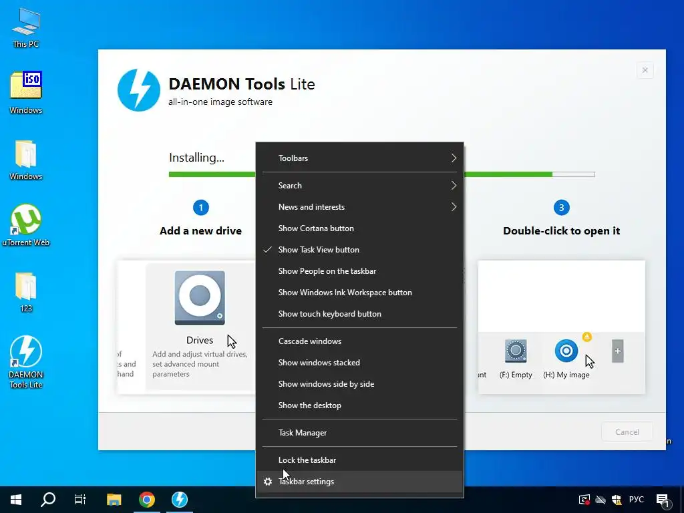
Task: Close the DAEMON Tools installer window
Action: (x=645, y=69)
